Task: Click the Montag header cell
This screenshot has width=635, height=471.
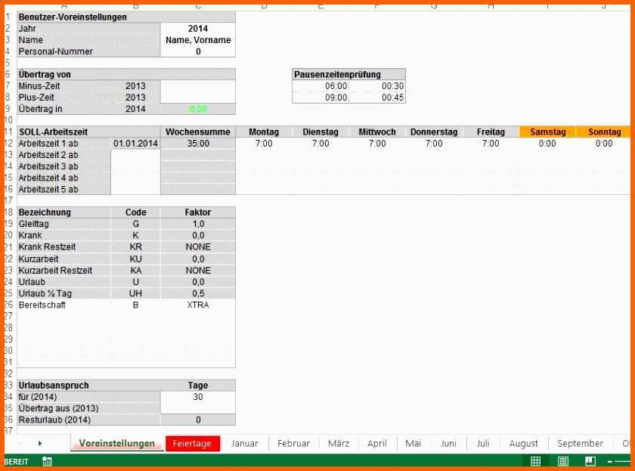Action: point(264,132)
